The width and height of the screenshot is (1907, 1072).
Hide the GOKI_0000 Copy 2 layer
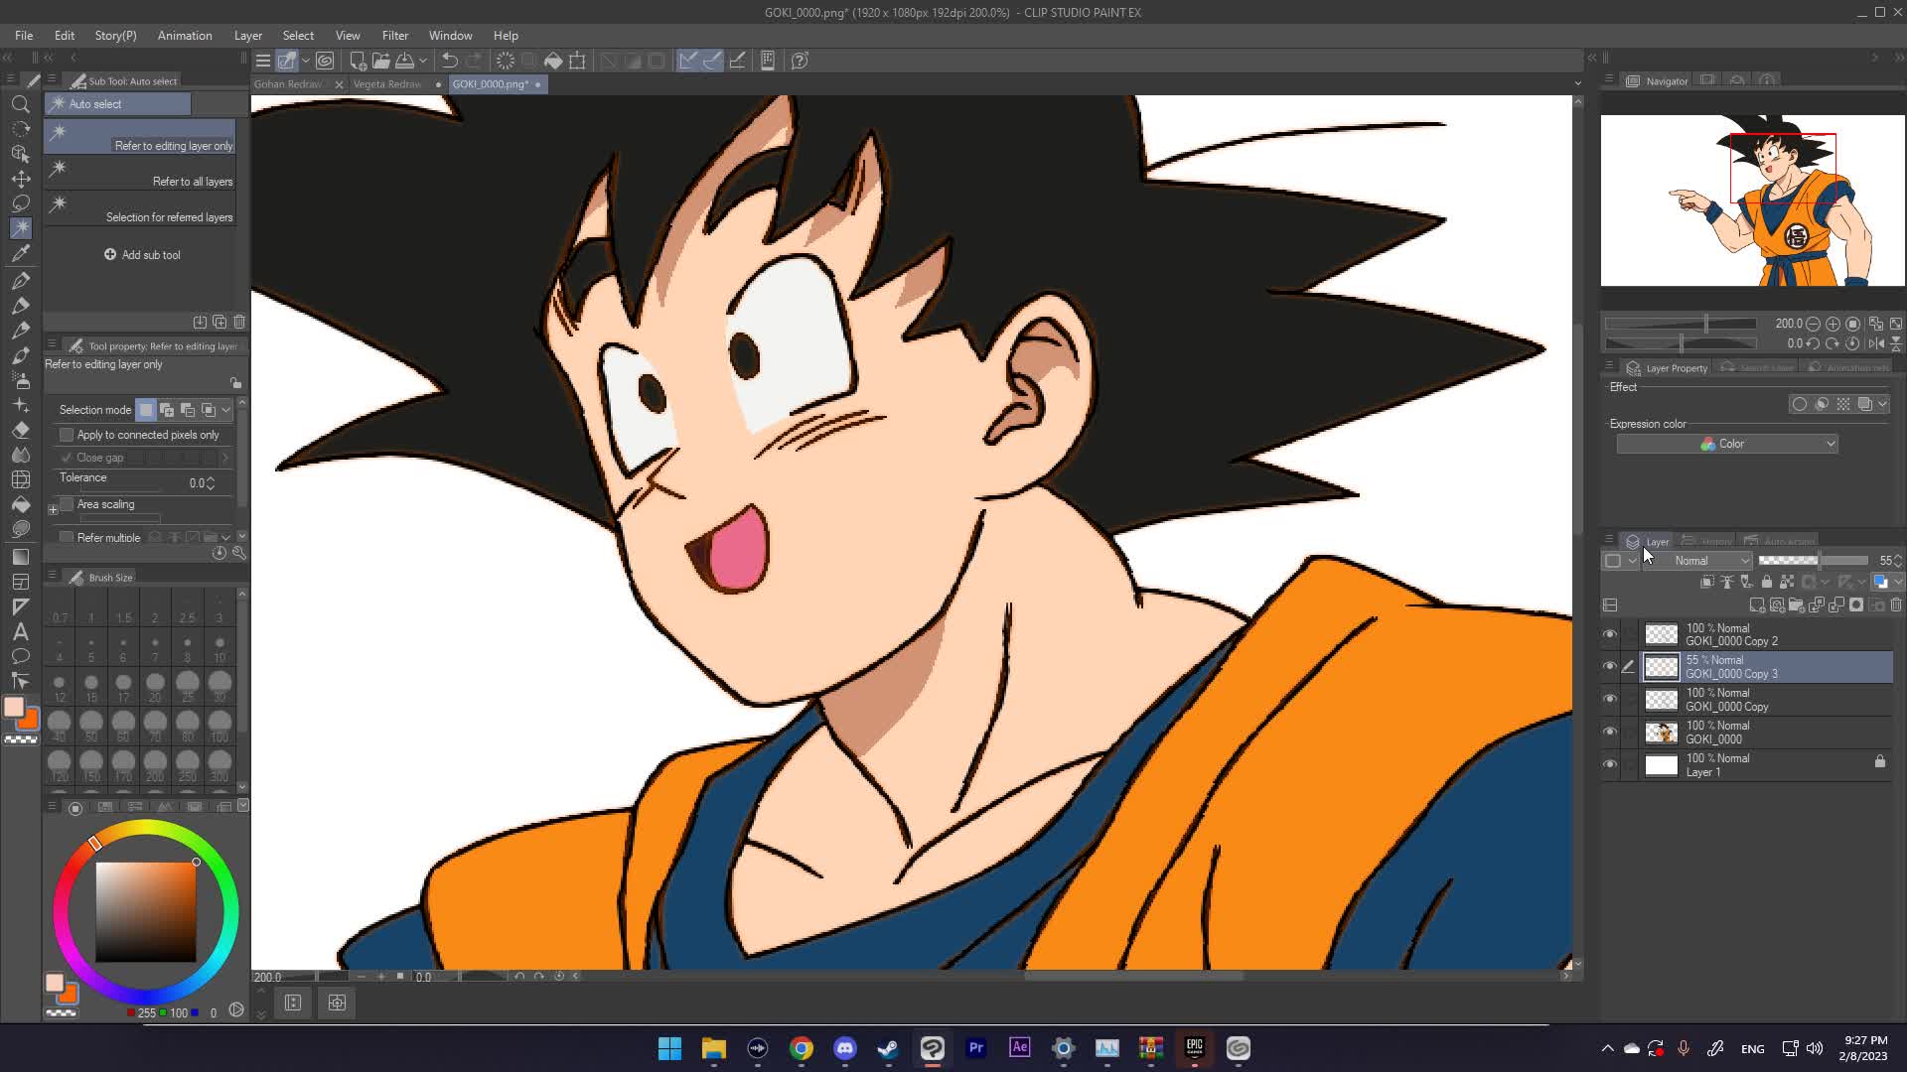(x=1610, y=634)
